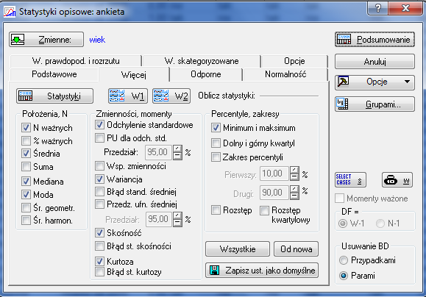Enable Rozstęp checkbox

coord(216,210)
